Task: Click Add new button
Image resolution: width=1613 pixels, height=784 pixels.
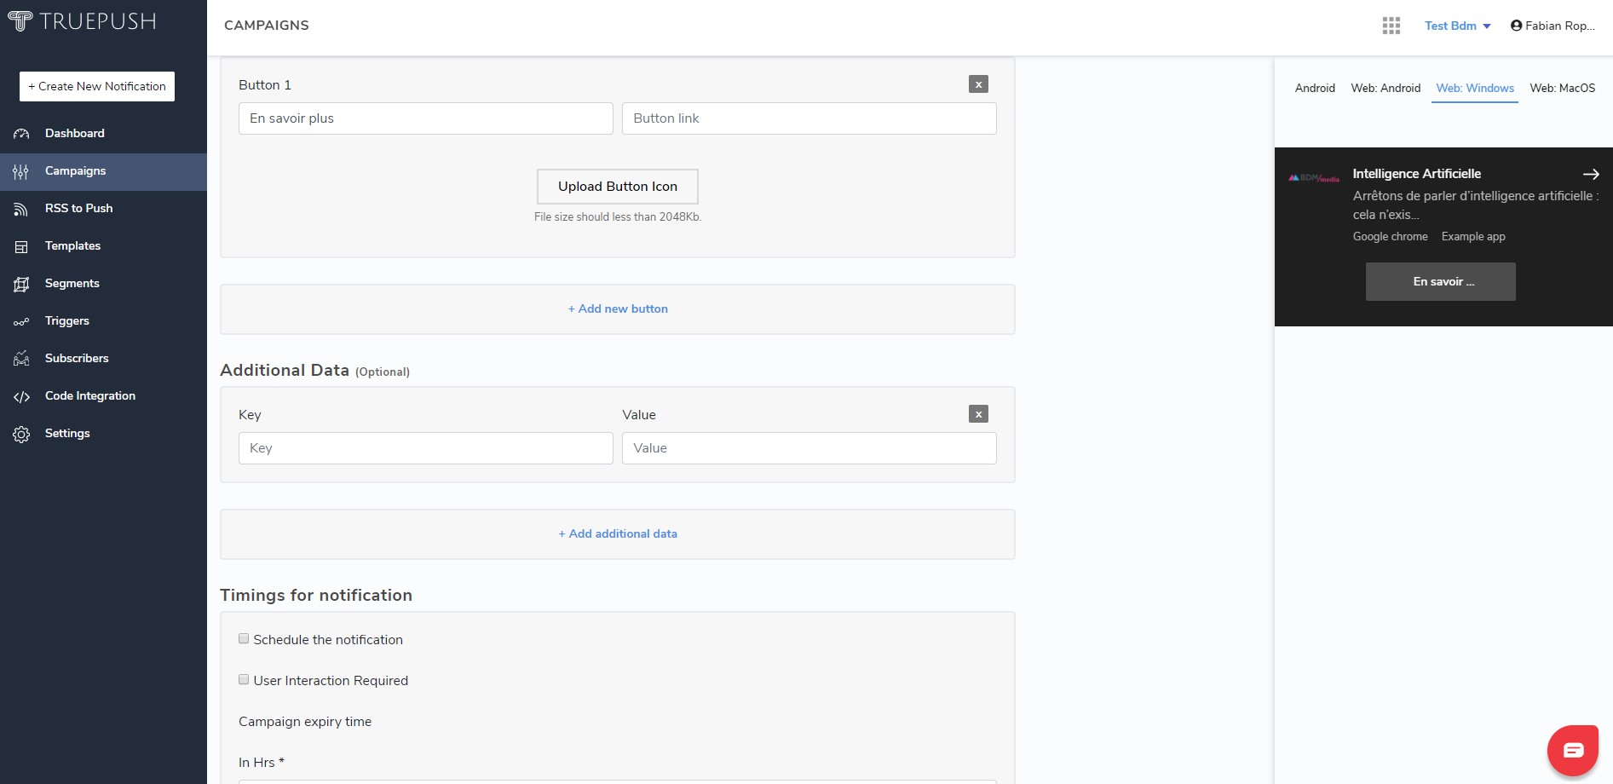Action: (x=618, y=308)
